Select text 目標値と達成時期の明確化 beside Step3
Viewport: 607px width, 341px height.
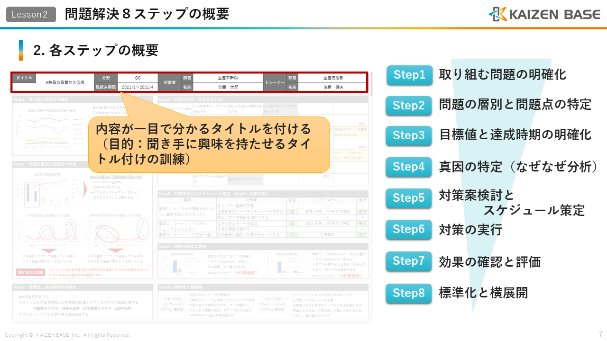515,135
